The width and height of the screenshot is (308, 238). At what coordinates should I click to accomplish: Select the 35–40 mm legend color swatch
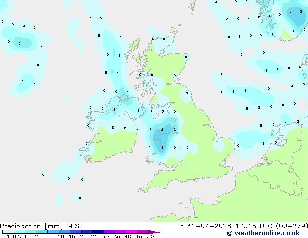click(x=120, y=232)
